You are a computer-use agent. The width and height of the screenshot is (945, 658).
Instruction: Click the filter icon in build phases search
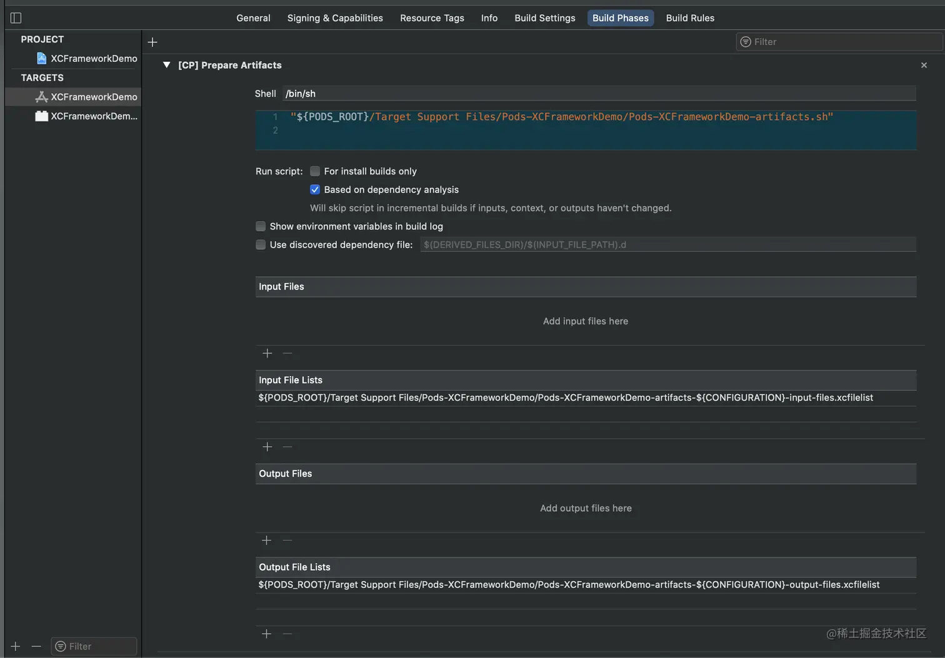click(746, 42)
